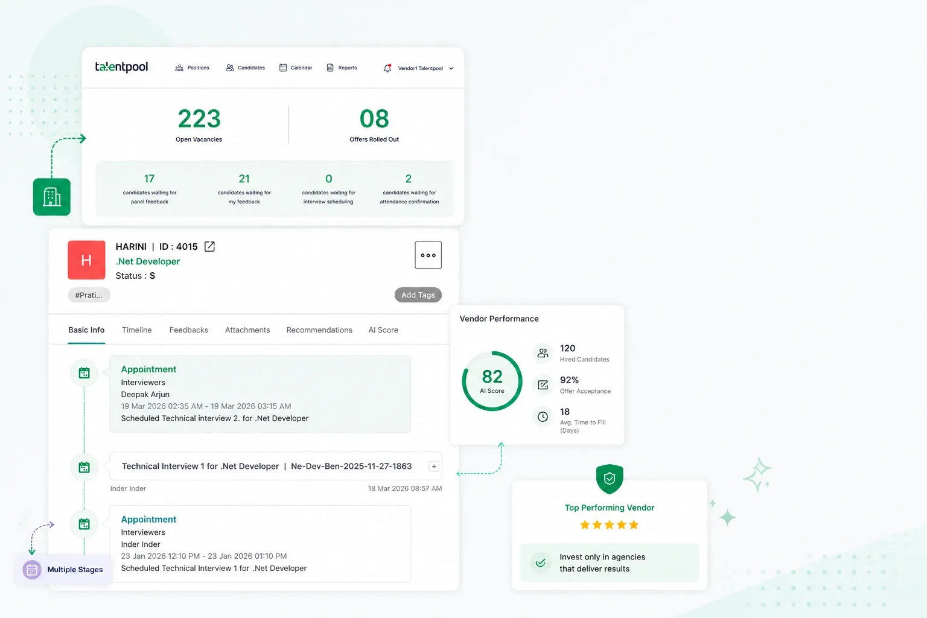Click the 120 Hired Candidates value
The width and height of the screenshot is (927, 618).
(567, 348)
